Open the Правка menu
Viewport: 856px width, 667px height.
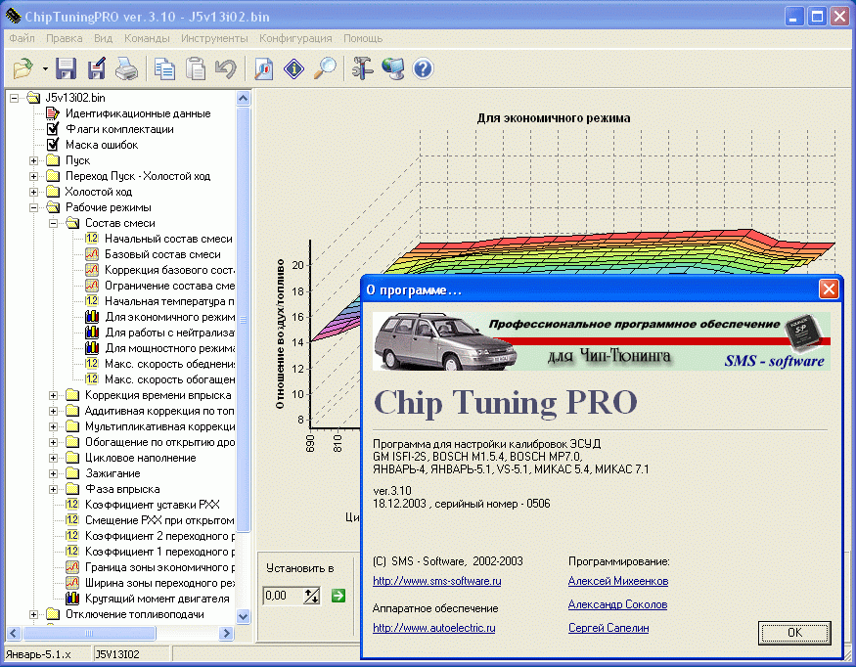[x=65, y=38]
